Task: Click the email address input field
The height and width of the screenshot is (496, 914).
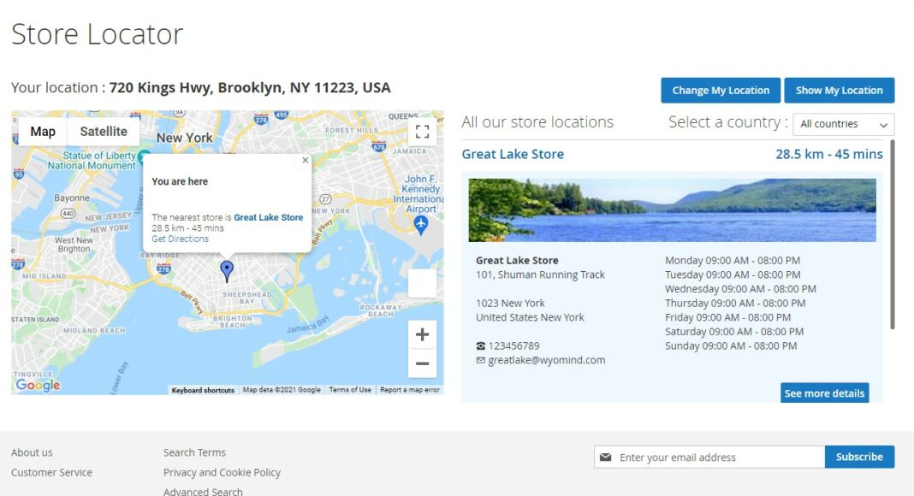Action: tap(719, 458)
